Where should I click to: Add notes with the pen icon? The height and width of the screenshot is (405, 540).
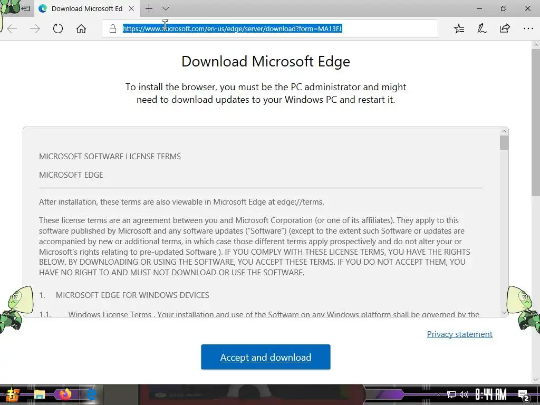point(481,28)
